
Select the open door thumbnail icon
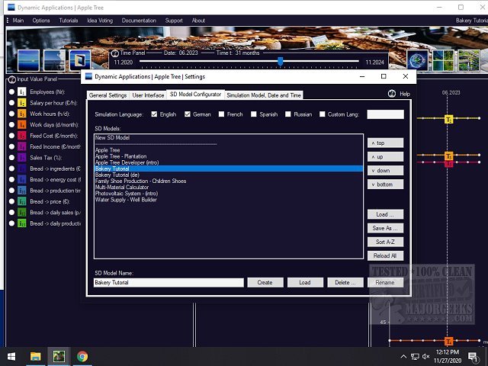click(x=80, y=60)
